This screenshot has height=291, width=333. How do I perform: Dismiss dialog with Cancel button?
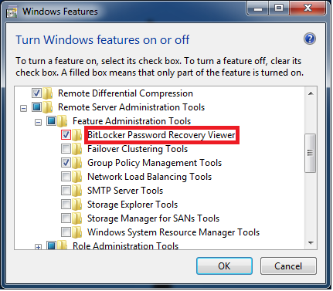[x=288, y=266]
